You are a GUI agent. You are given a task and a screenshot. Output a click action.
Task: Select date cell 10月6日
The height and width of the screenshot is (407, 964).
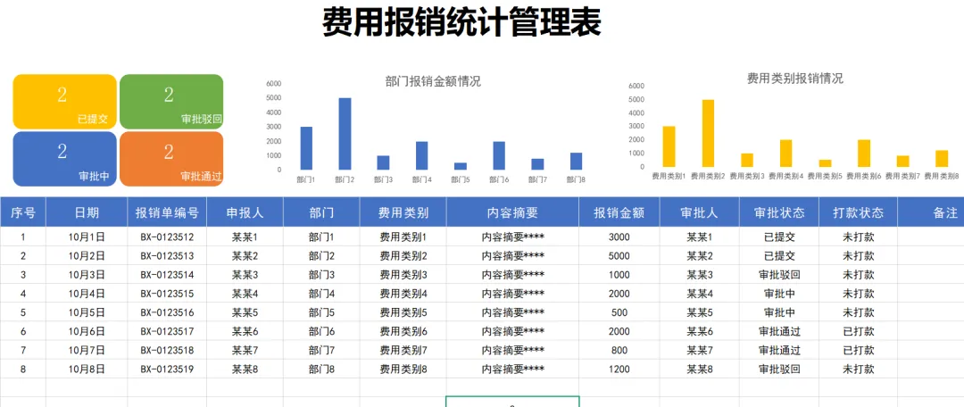tap(87, 331)
